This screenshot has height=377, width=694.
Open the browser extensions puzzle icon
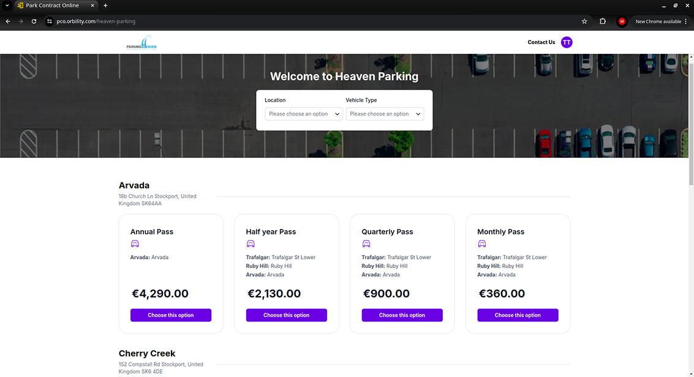point(603,21)
